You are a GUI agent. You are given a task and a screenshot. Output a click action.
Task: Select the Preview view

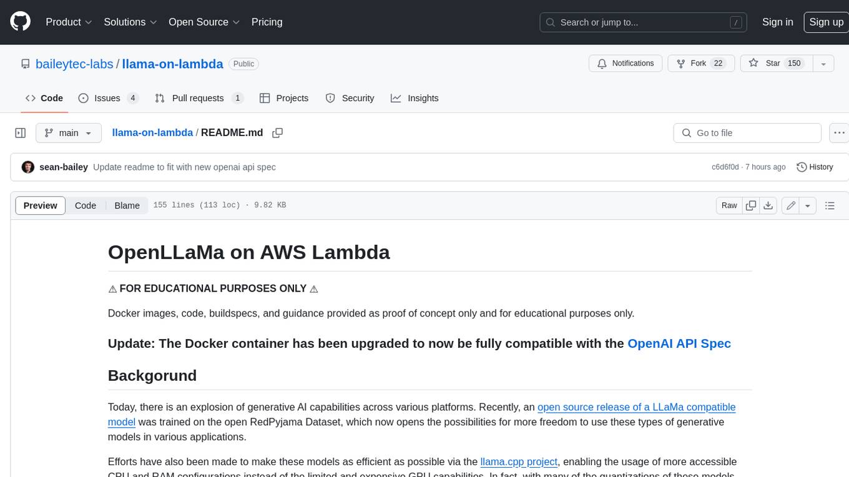(x=41, y=205)
